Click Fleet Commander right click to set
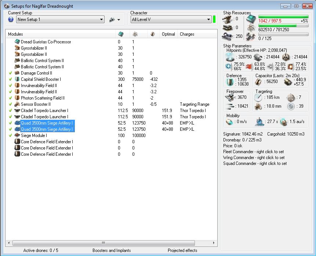This screenshot has width=316, height=256. coord(253,152)
